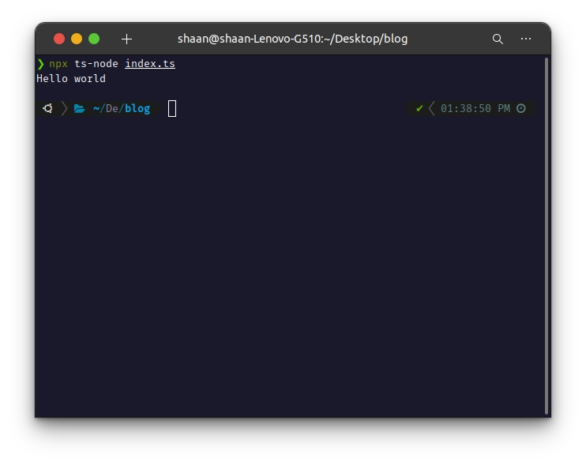The height and width of the screenshot is (465, 586).
Task: Click the green prompt arrow before npx
Action: (40, 64)
